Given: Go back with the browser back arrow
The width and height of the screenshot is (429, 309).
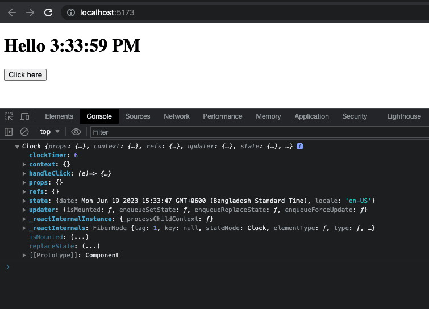Looking at the screenshot, I should (x=12, y=12).
